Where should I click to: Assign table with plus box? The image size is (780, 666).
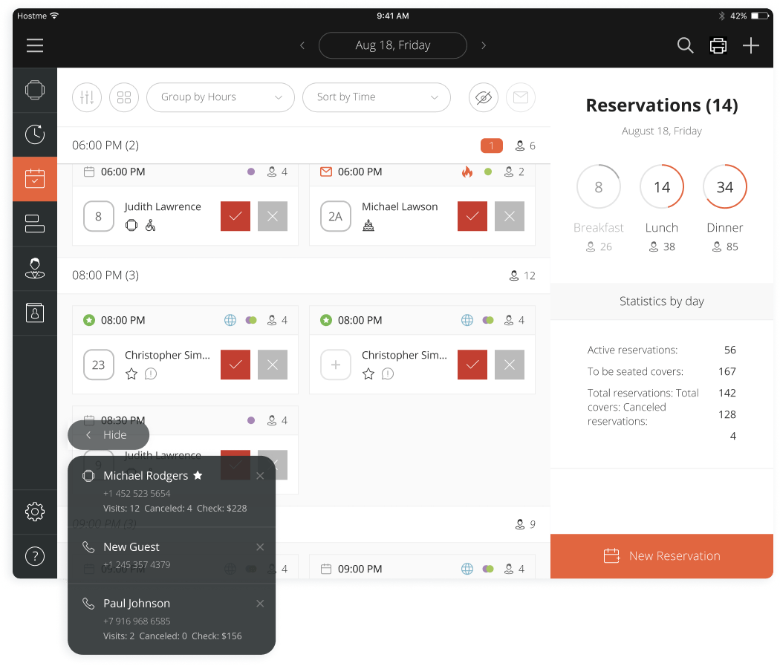[335, 365]
